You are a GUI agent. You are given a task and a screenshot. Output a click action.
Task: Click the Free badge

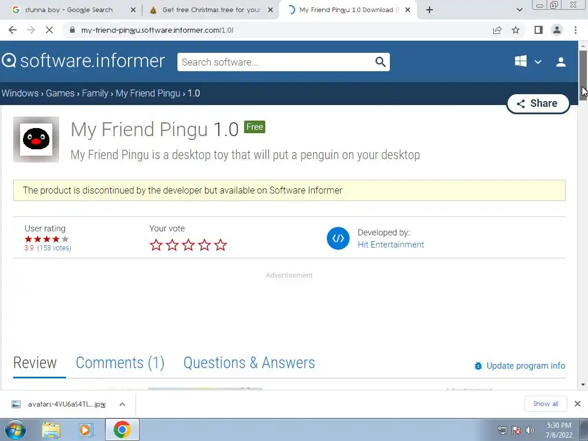[x=254, y=127]
